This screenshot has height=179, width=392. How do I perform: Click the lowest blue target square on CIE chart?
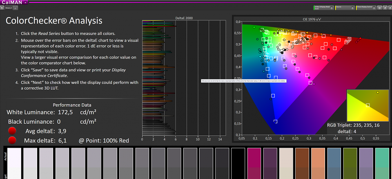[276, 122]
